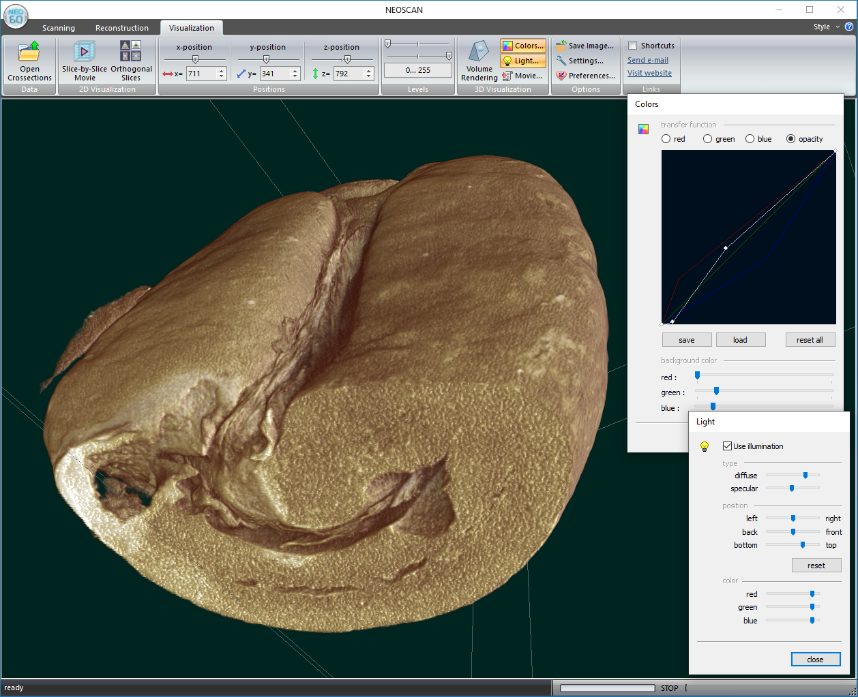
Task: Click the Save Image icon
Action: click(x=561, y=46)
